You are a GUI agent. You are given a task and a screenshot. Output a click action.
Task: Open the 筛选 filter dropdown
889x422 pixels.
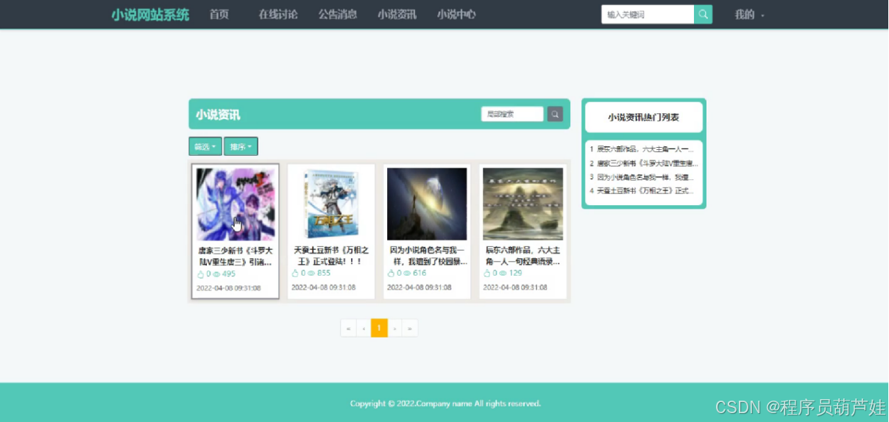[x=205, y=146]
